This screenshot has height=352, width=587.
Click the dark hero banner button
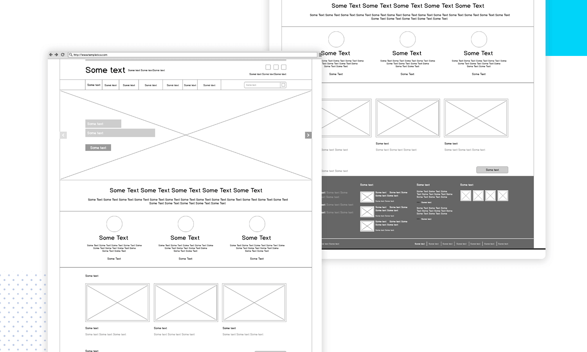pos(98,148)
